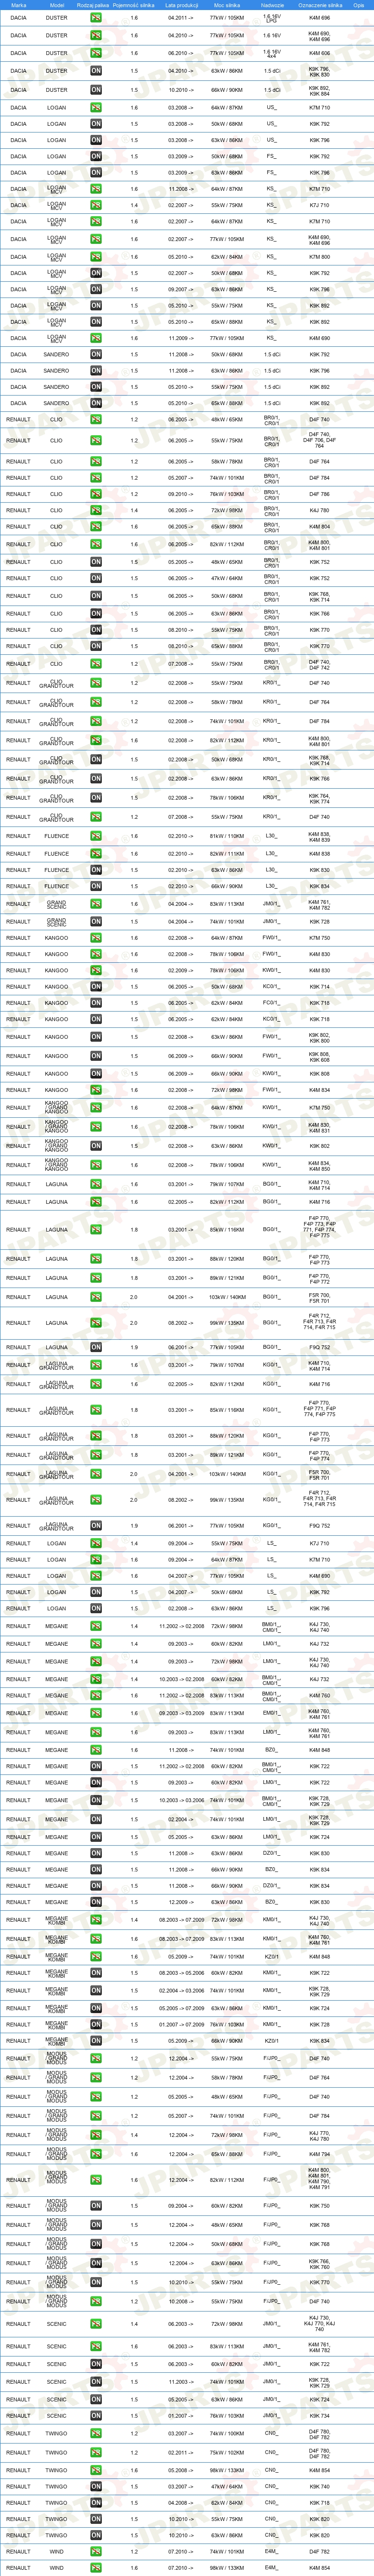
Task: Click diesel ON icon in Kangoo K9K 808, K9K 608 row
Action: coord(96,1056)
